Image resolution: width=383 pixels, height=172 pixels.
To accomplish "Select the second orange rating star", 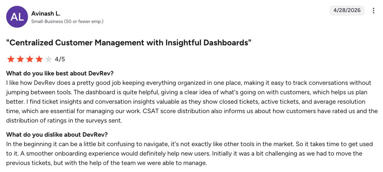I will click(x=20, y=59).
